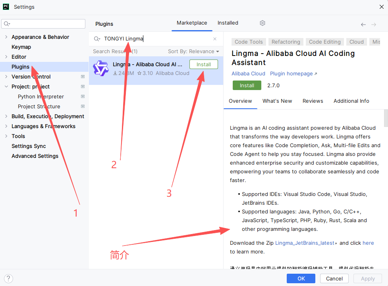
Task: Open Advanced Settings page
Action: pyautogui.click(x=35, y=156)
